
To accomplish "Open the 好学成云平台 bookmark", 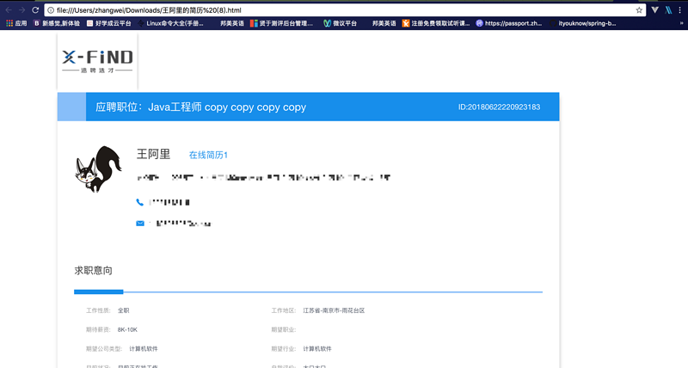I will [x=109, y=23].
